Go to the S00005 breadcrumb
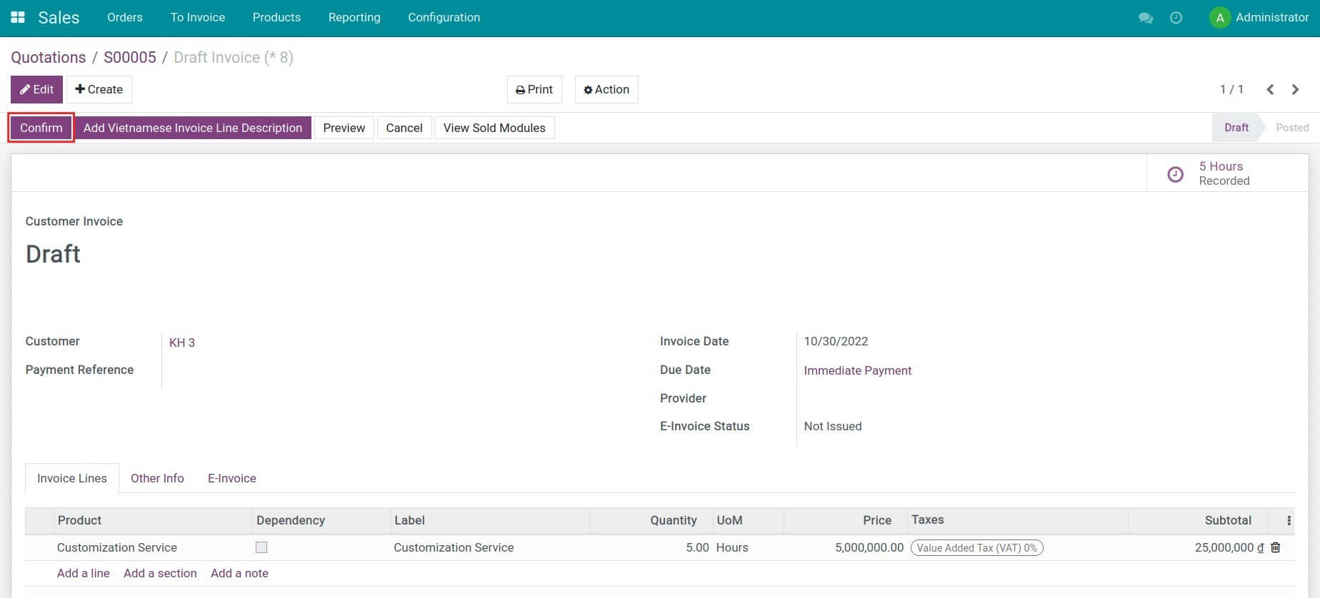 click(130, 57)
